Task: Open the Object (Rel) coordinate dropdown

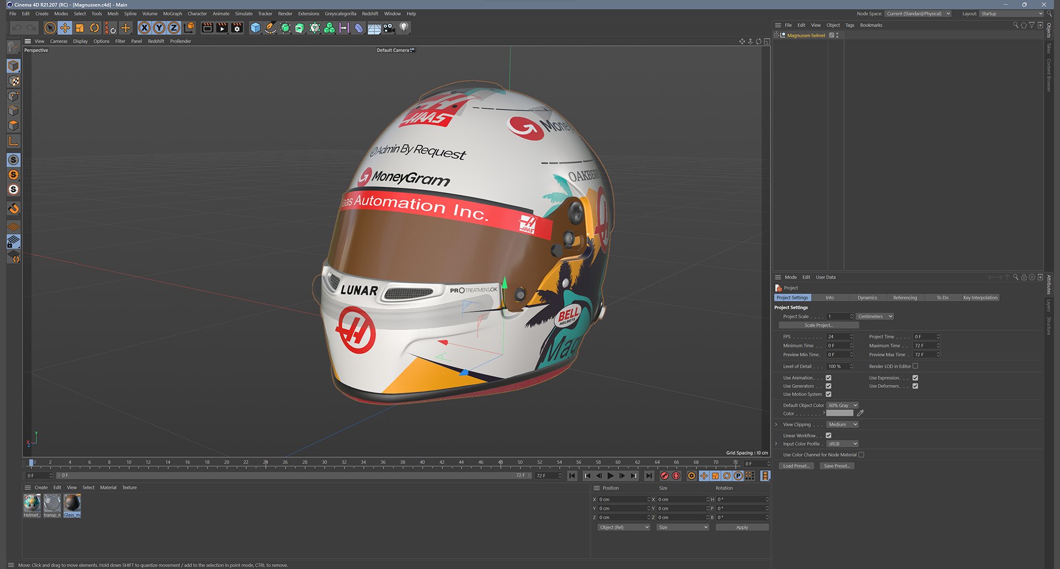Action: coord(624,528)
